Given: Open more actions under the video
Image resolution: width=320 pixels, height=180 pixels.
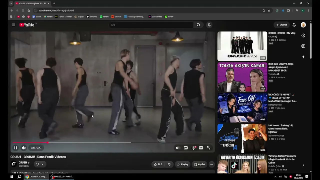Looking at the screenshot, I should (x=212, y=164).
